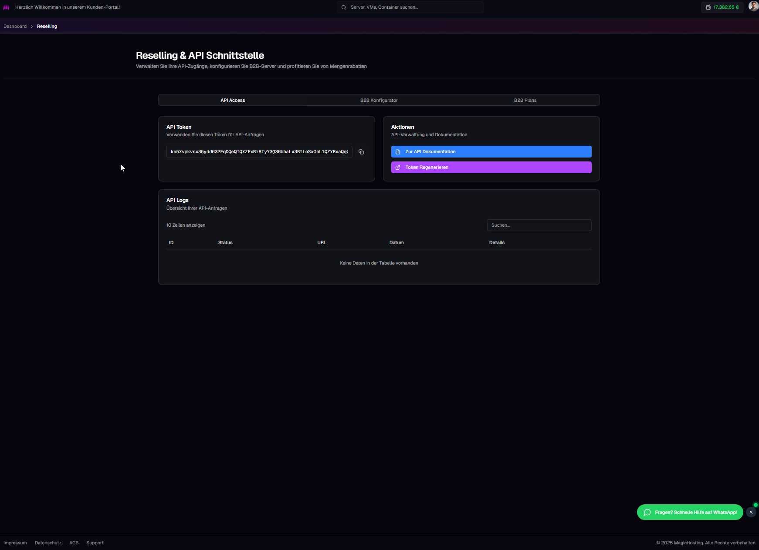
Task: Click the search magnifier icon in top bar
Action: coord(344,7)
